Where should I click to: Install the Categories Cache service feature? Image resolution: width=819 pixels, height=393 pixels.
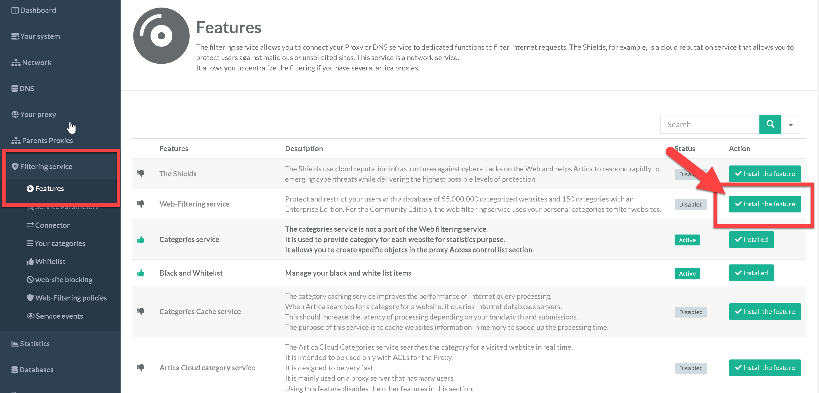(765, 312)
